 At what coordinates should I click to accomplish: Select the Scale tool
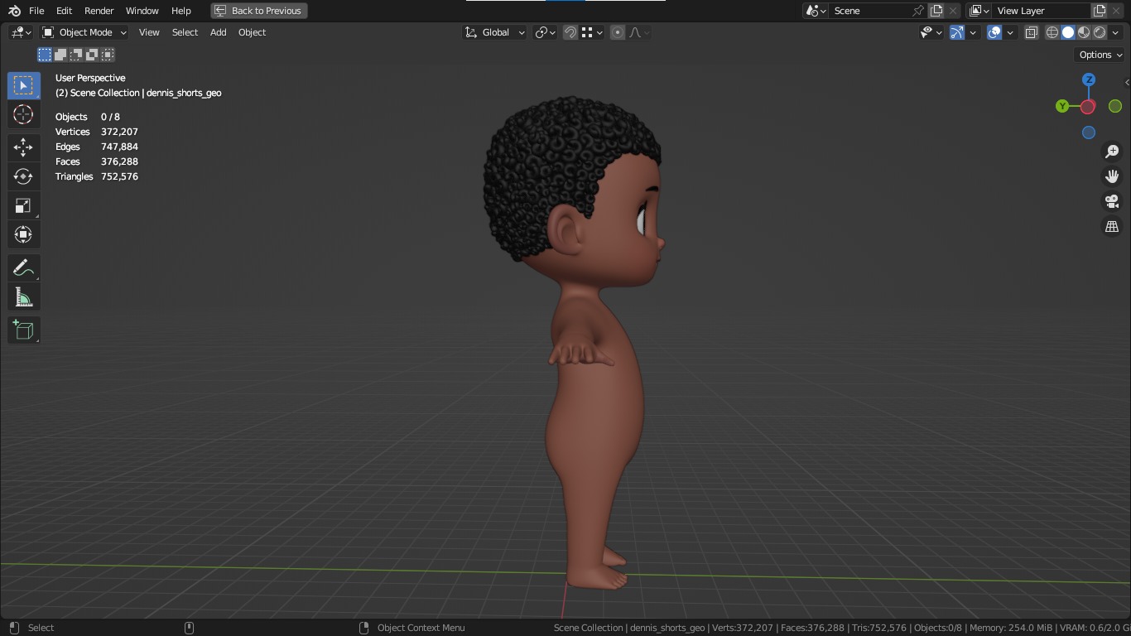click(x=23, y=205)
